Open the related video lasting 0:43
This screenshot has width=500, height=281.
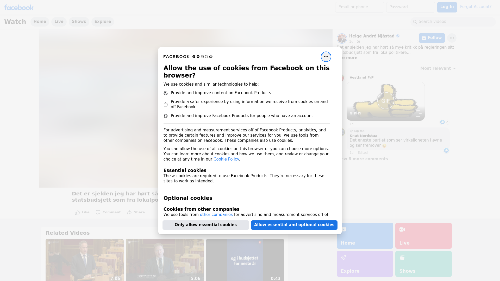(245, 260)
